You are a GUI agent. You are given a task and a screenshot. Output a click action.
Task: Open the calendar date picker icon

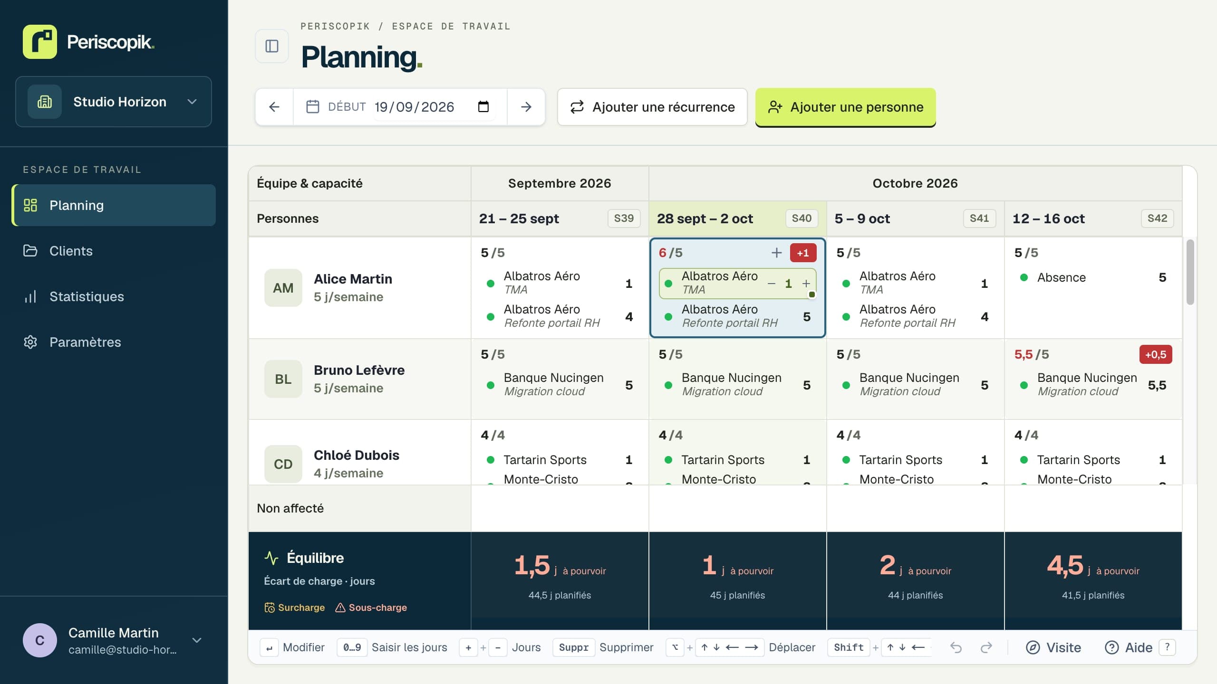pos(483,106)
